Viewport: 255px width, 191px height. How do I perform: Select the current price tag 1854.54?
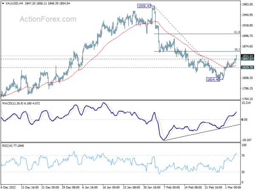247,56
